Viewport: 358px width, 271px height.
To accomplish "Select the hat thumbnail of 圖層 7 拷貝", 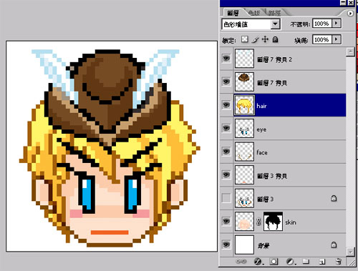I will click(244, 82).
